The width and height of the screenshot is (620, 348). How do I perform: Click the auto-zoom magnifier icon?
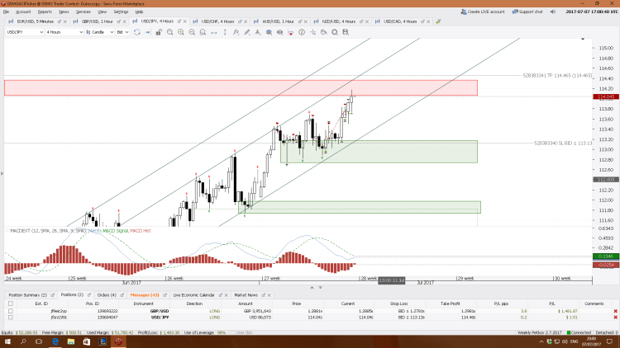tap(203, 32)
